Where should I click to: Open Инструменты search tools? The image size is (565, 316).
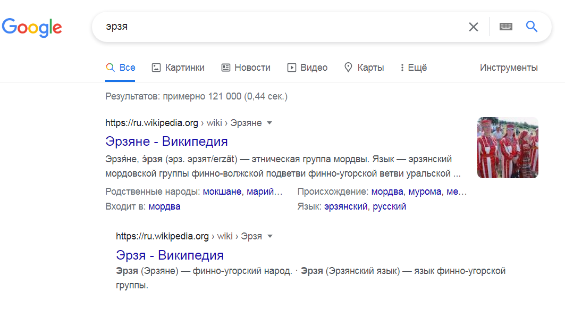pyautogui.click(x=509, y=68)
